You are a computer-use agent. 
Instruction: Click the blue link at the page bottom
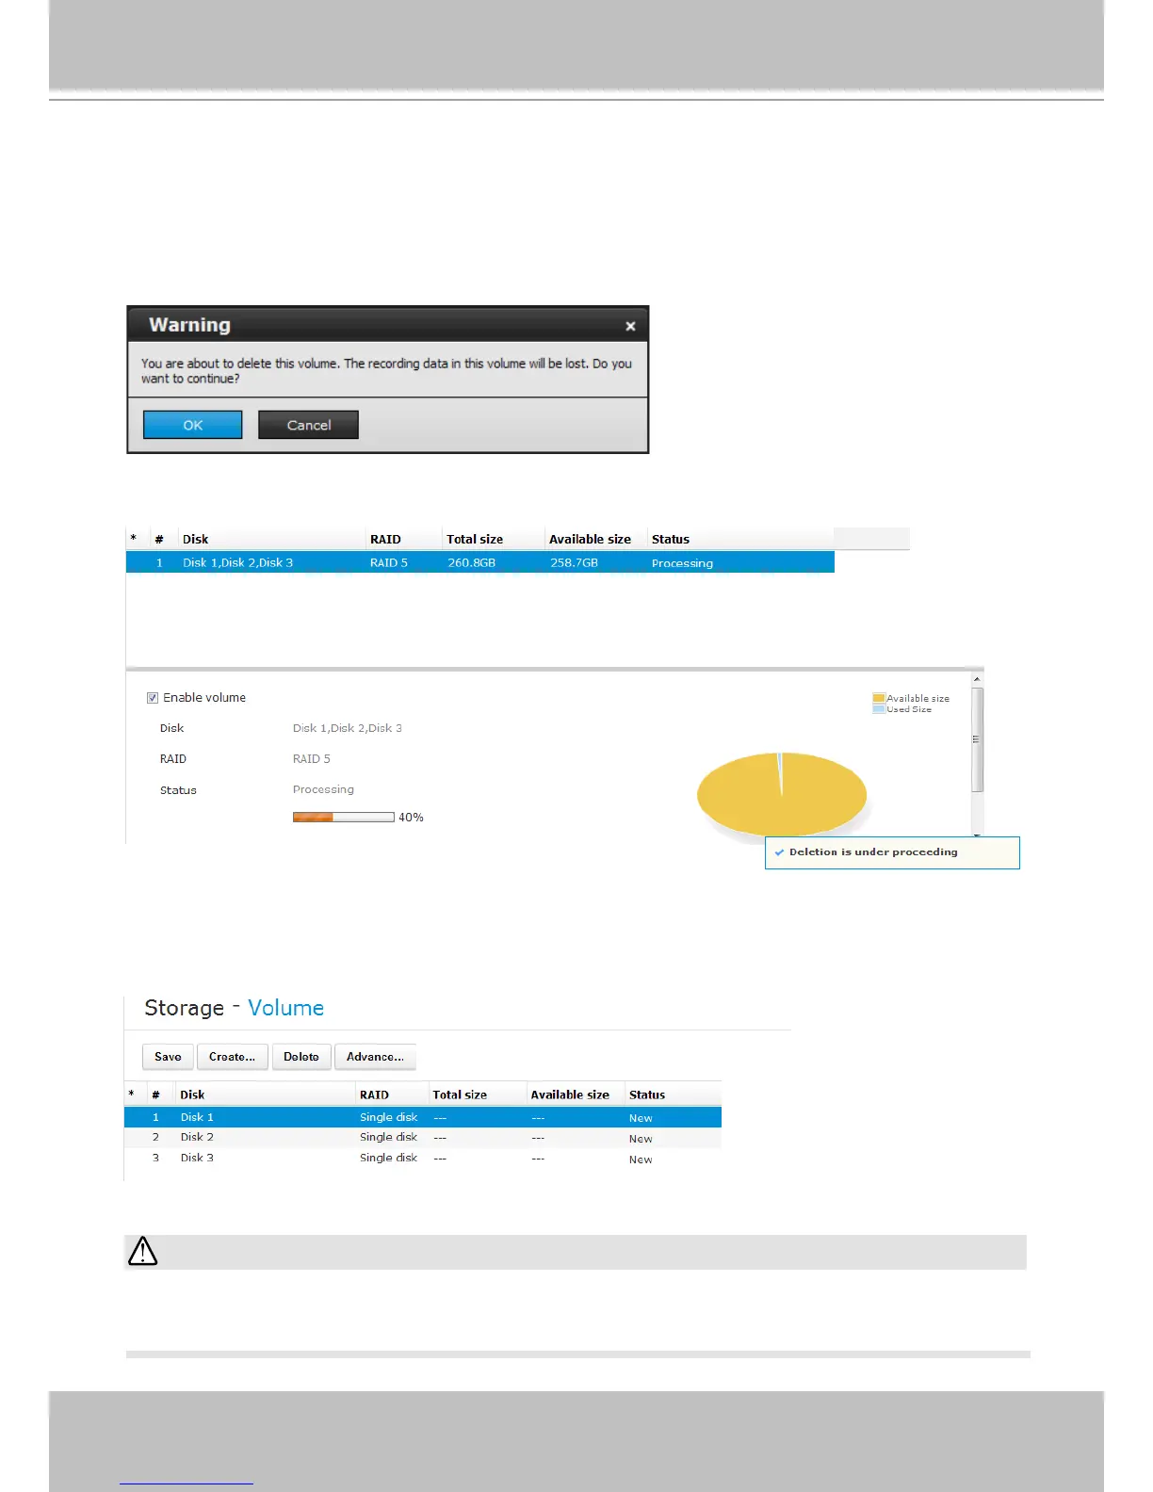(187, 1483)
